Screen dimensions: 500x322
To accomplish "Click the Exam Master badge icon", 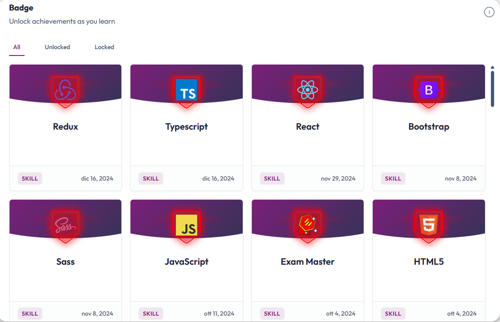I will click(307, 226).
